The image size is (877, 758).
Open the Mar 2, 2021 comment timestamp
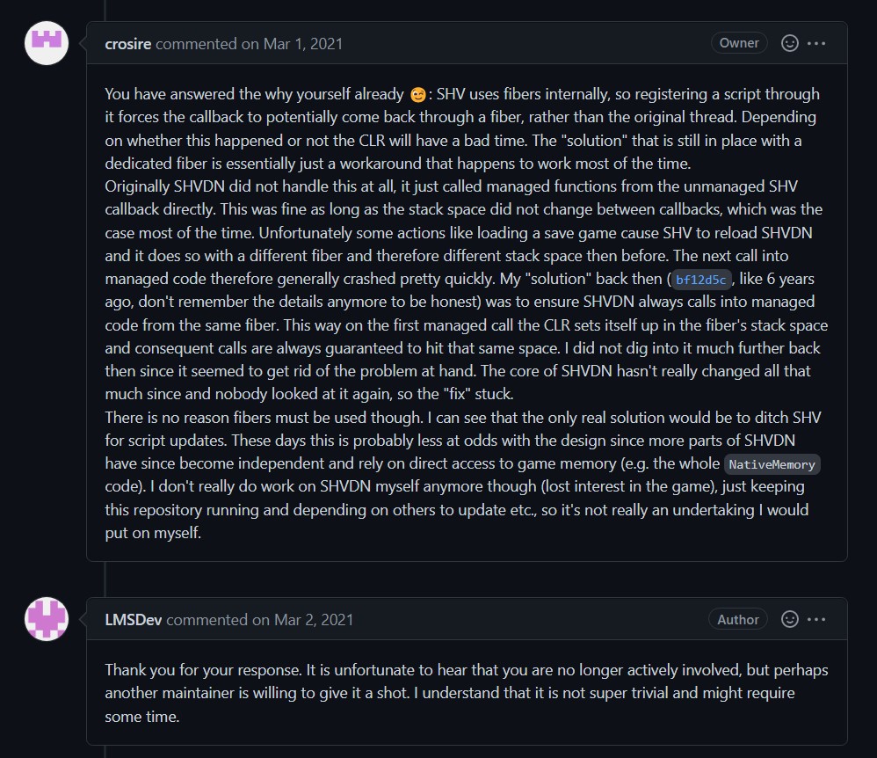tap(312, 620)
